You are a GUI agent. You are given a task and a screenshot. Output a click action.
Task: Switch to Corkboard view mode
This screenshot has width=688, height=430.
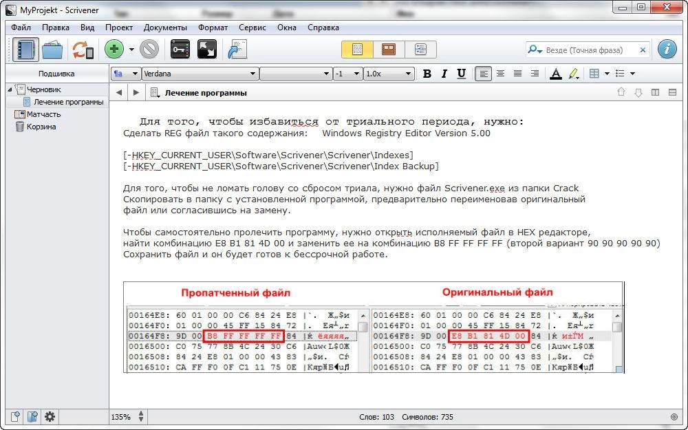(389, 49)
